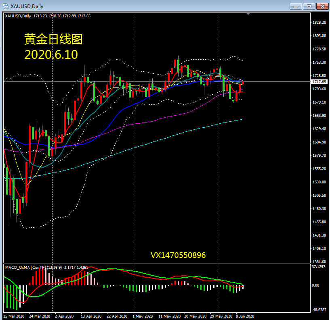The image size is (330, 320).
Task: Maximize the XAUUSD chart window
Action: (x=309, y=6)
